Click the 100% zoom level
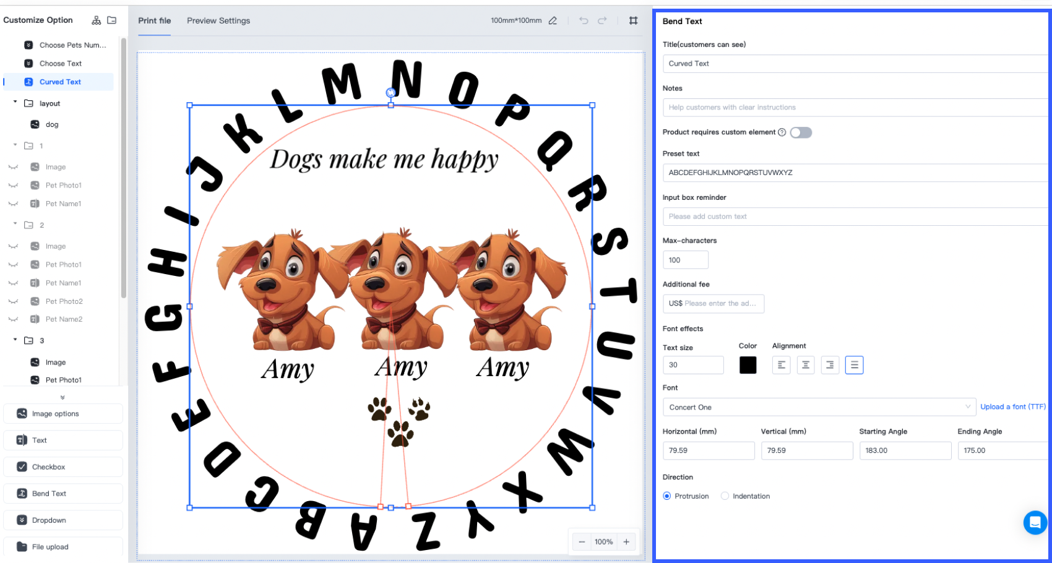The image size is (1052, 563). (x=604, y=542)
